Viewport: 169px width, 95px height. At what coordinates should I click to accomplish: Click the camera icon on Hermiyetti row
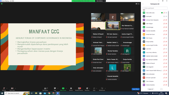pos(166,16)
